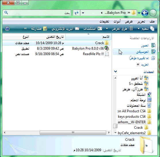Sort by الاسم column header
Screen dimensions: 160x157
point(88,37)
